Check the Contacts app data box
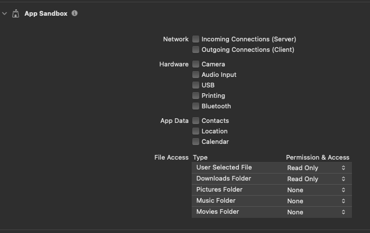 click(196, 121)
